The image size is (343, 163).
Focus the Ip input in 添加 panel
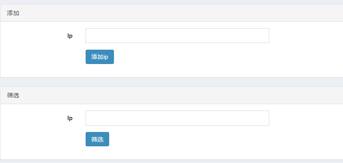[177, 35]
